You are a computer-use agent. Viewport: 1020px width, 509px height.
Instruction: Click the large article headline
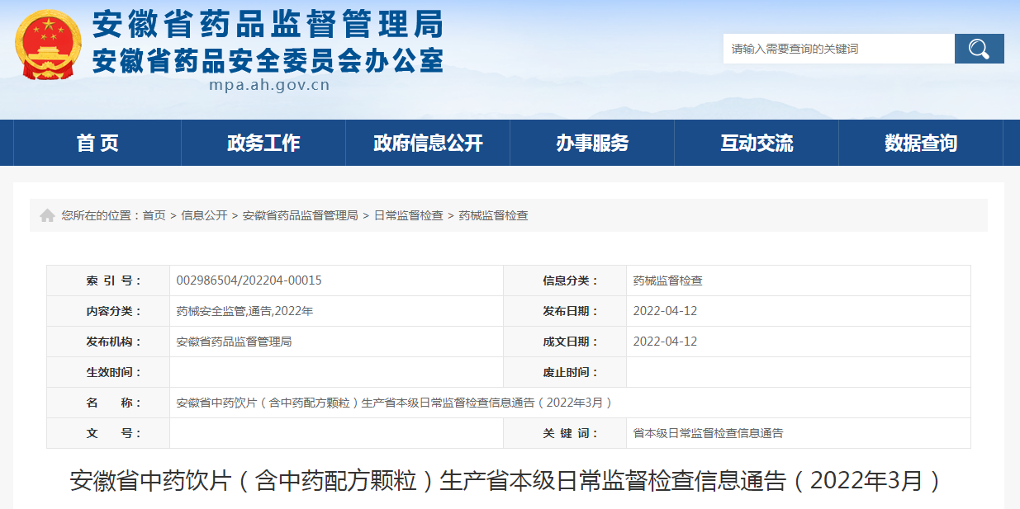(508, 480)
